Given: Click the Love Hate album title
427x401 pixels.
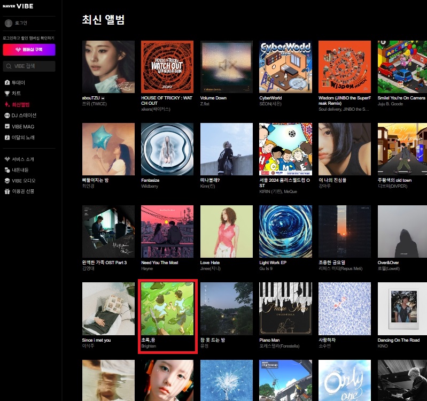Looking at the screenshot, I should tap(209, 263).
